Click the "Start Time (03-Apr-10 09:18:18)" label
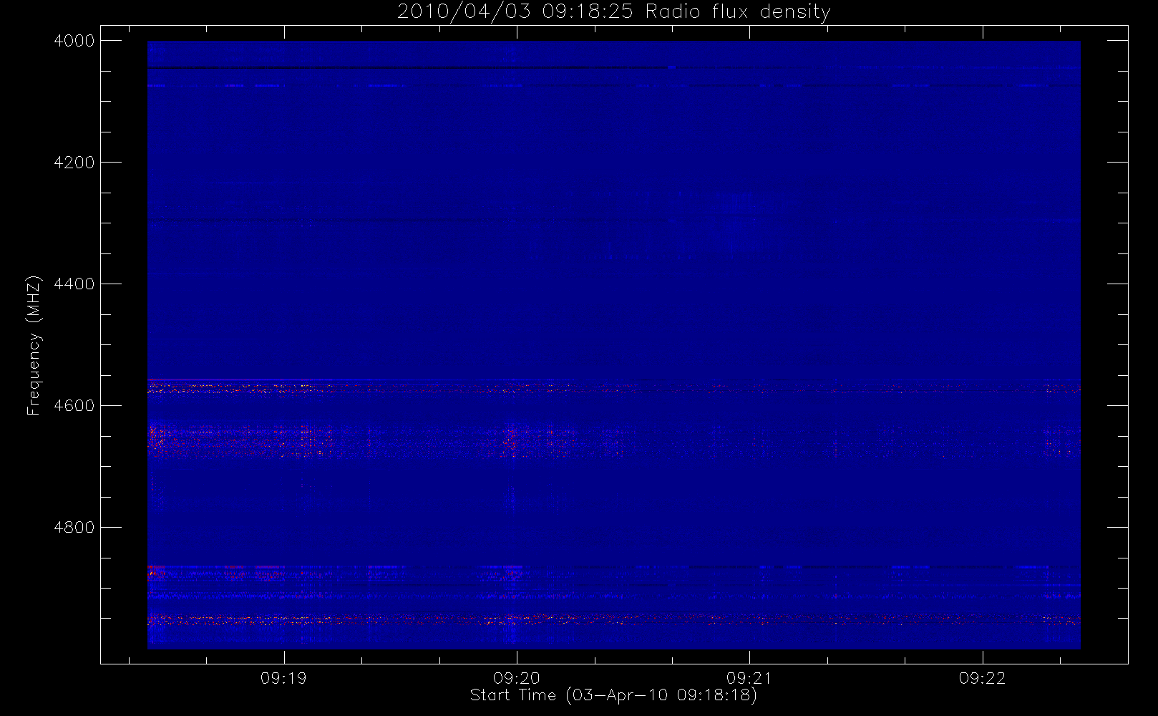The image size is (1158, 716). (x=613, y=695)
